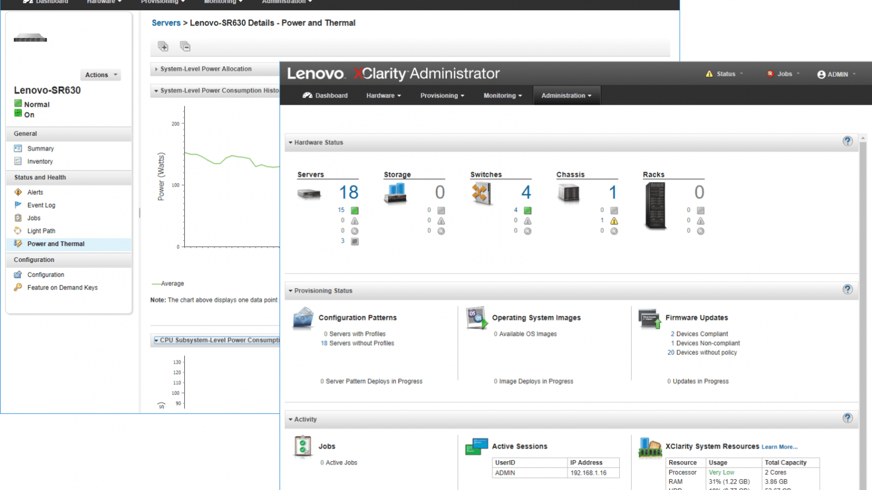Open the 4 switches count link
Screen dimensions: 872x490
tap(526, 192)
